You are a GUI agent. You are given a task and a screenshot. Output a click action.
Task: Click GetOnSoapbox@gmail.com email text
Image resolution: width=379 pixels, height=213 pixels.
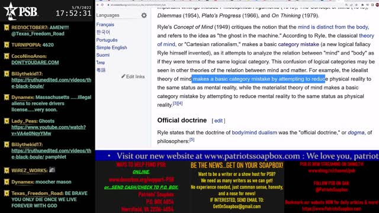(x=237, y=206)
